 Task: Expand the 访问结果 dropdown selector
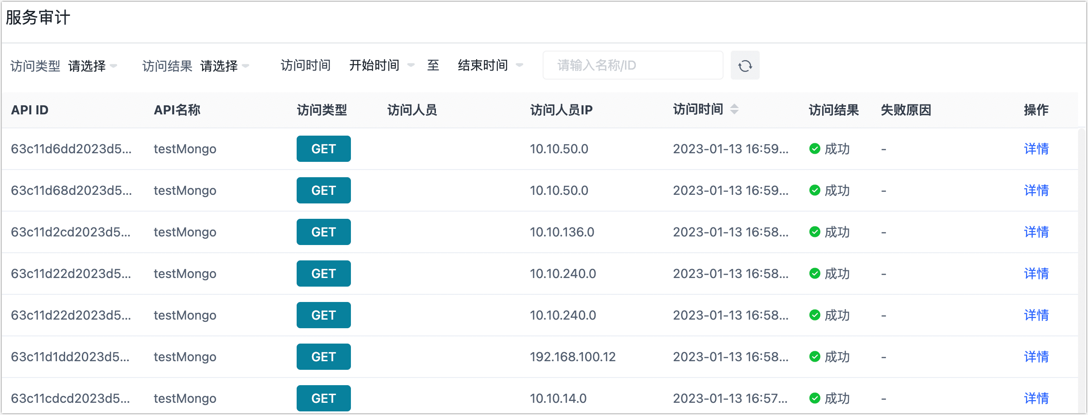[225, 66]
